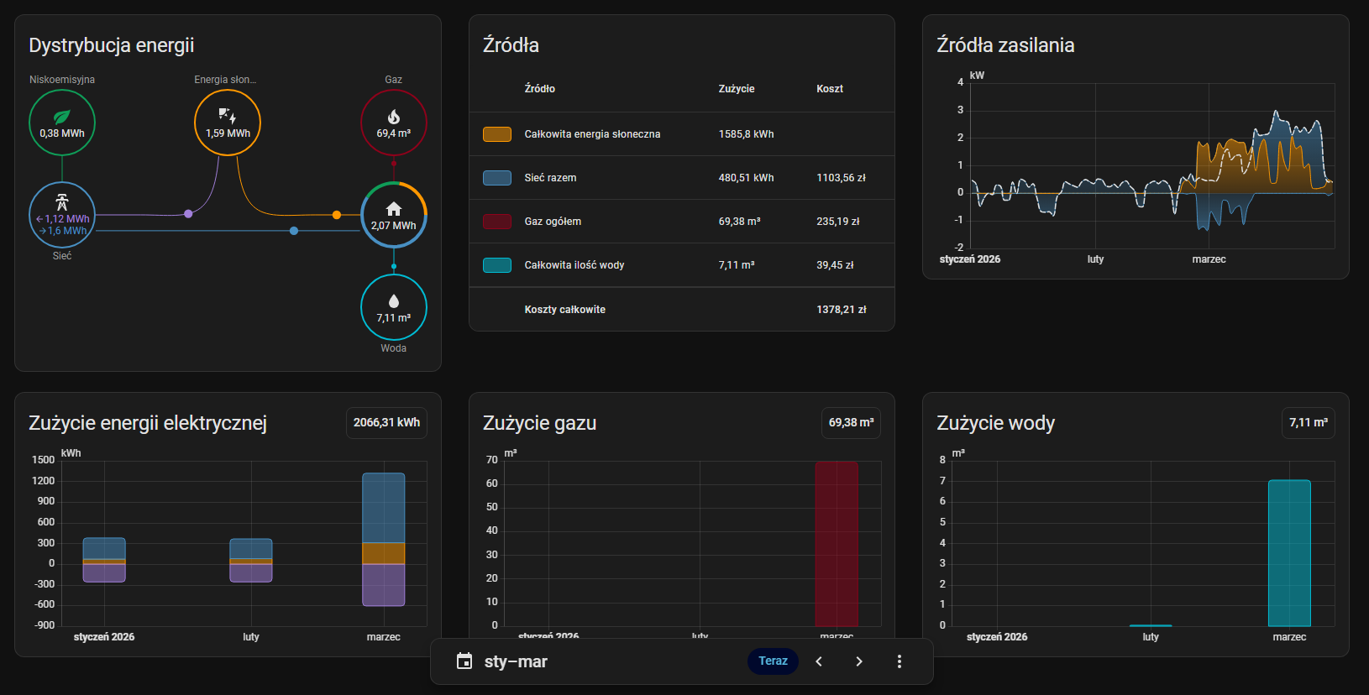Click the home consumption icon circle
1369x695 pixels.
click(393, 215)
